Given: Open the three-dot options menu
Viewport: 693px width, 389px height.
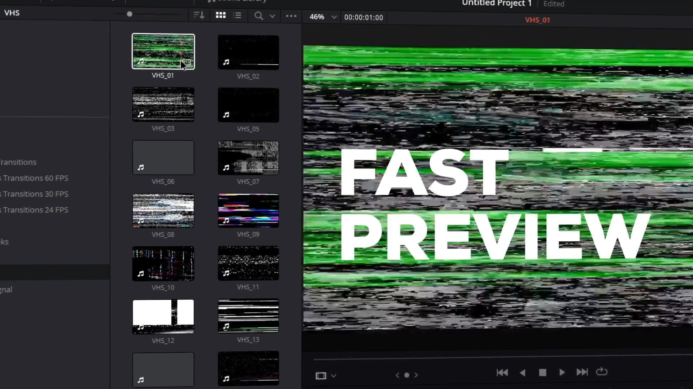Looking at the screenshot, I should pos(291,16).
